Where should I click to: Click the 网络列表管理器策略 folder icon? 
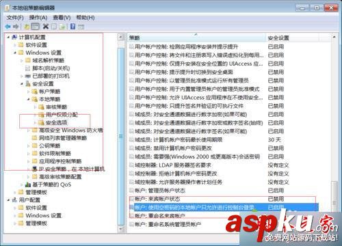click(x=35, y=138)
